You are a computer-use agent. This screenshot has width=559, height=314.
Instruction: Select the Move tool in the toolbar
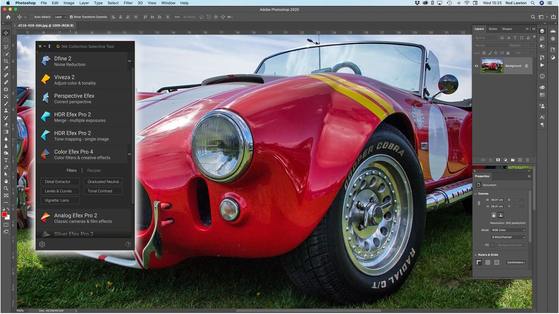click(6, 33)
